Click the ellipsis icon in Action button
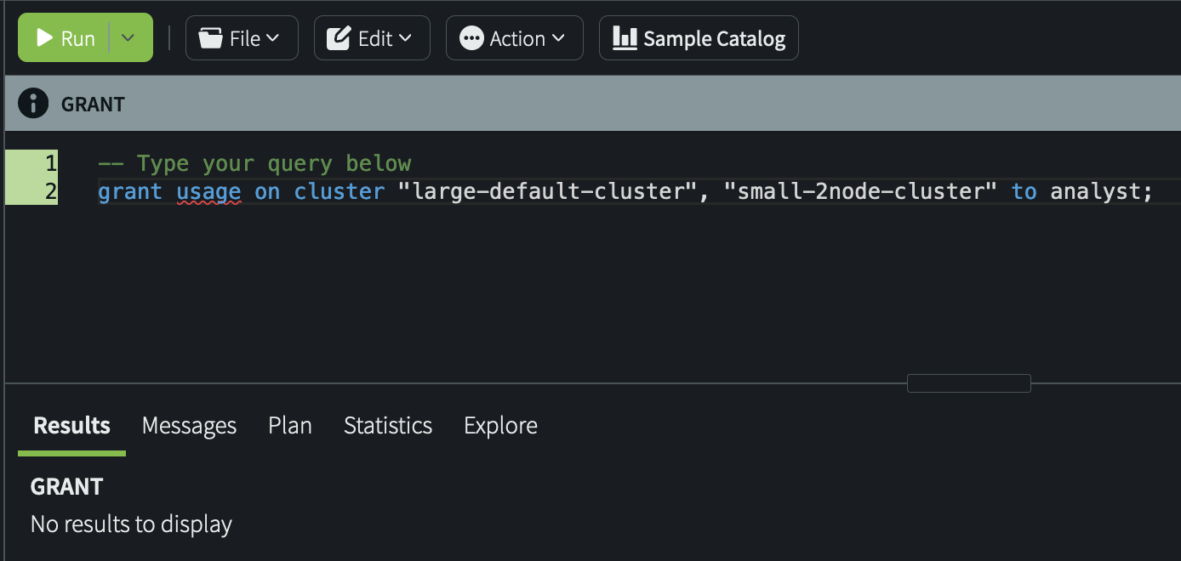 (x=471, y=38)
